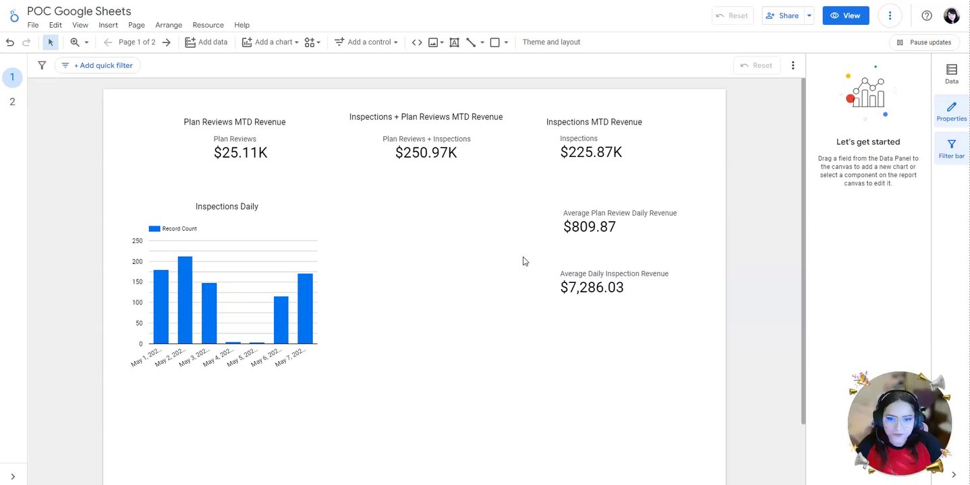
Task: Toggle Pause updates
Action: [923, 42]
